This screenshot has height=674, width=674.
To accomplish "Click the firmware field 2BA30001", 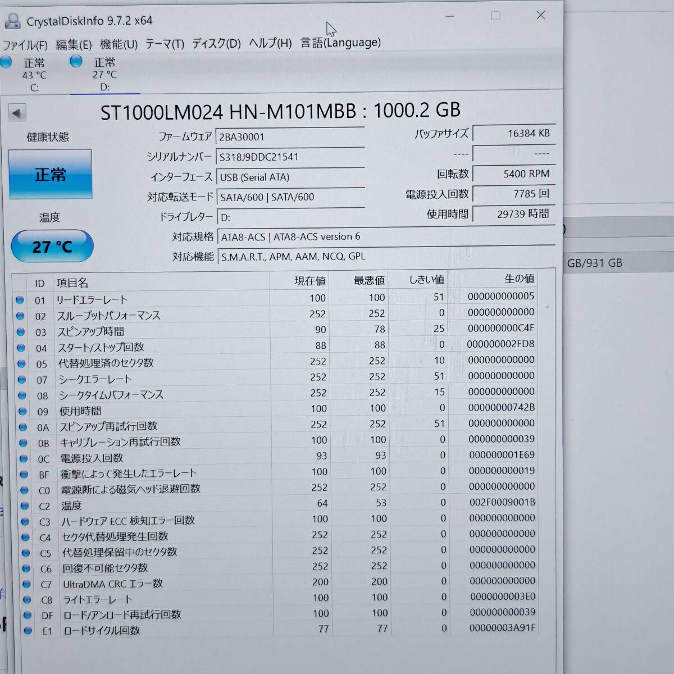I will pyautogui.click(x=290, y=137).
